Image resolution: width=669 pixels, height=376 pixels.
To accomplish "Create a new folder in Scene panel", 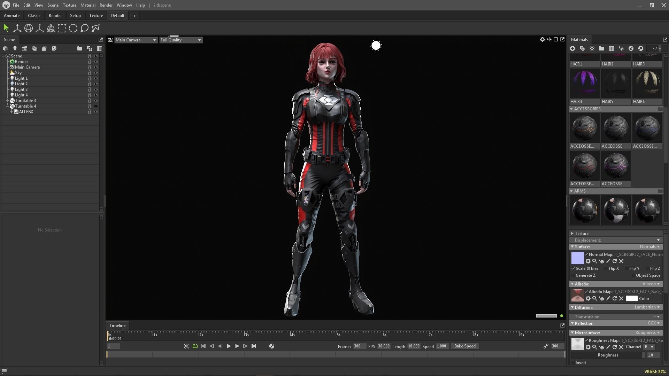I will click(x=79, y=48).
